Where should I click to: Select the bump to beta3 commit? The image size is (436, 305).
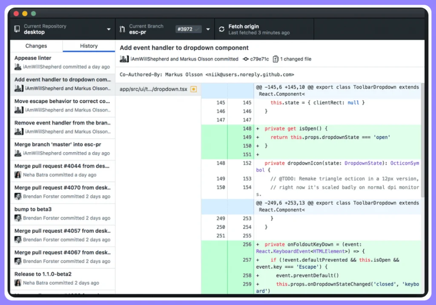[x=63, y=214]
